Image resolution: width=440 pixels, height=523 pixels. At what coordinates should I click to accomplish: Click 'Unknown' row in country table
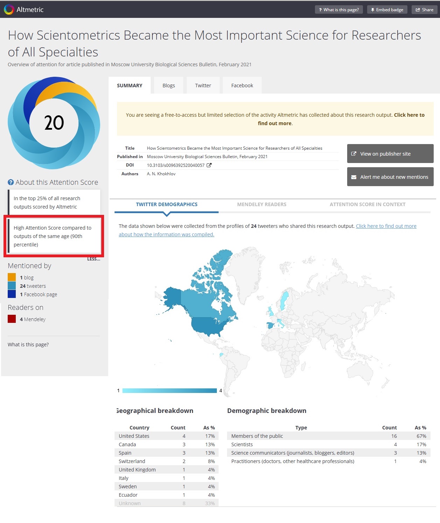pyautogui.click(x=166, y=503)
